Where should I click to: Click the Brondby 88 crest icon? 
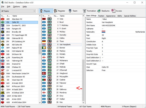pos(3,32)
